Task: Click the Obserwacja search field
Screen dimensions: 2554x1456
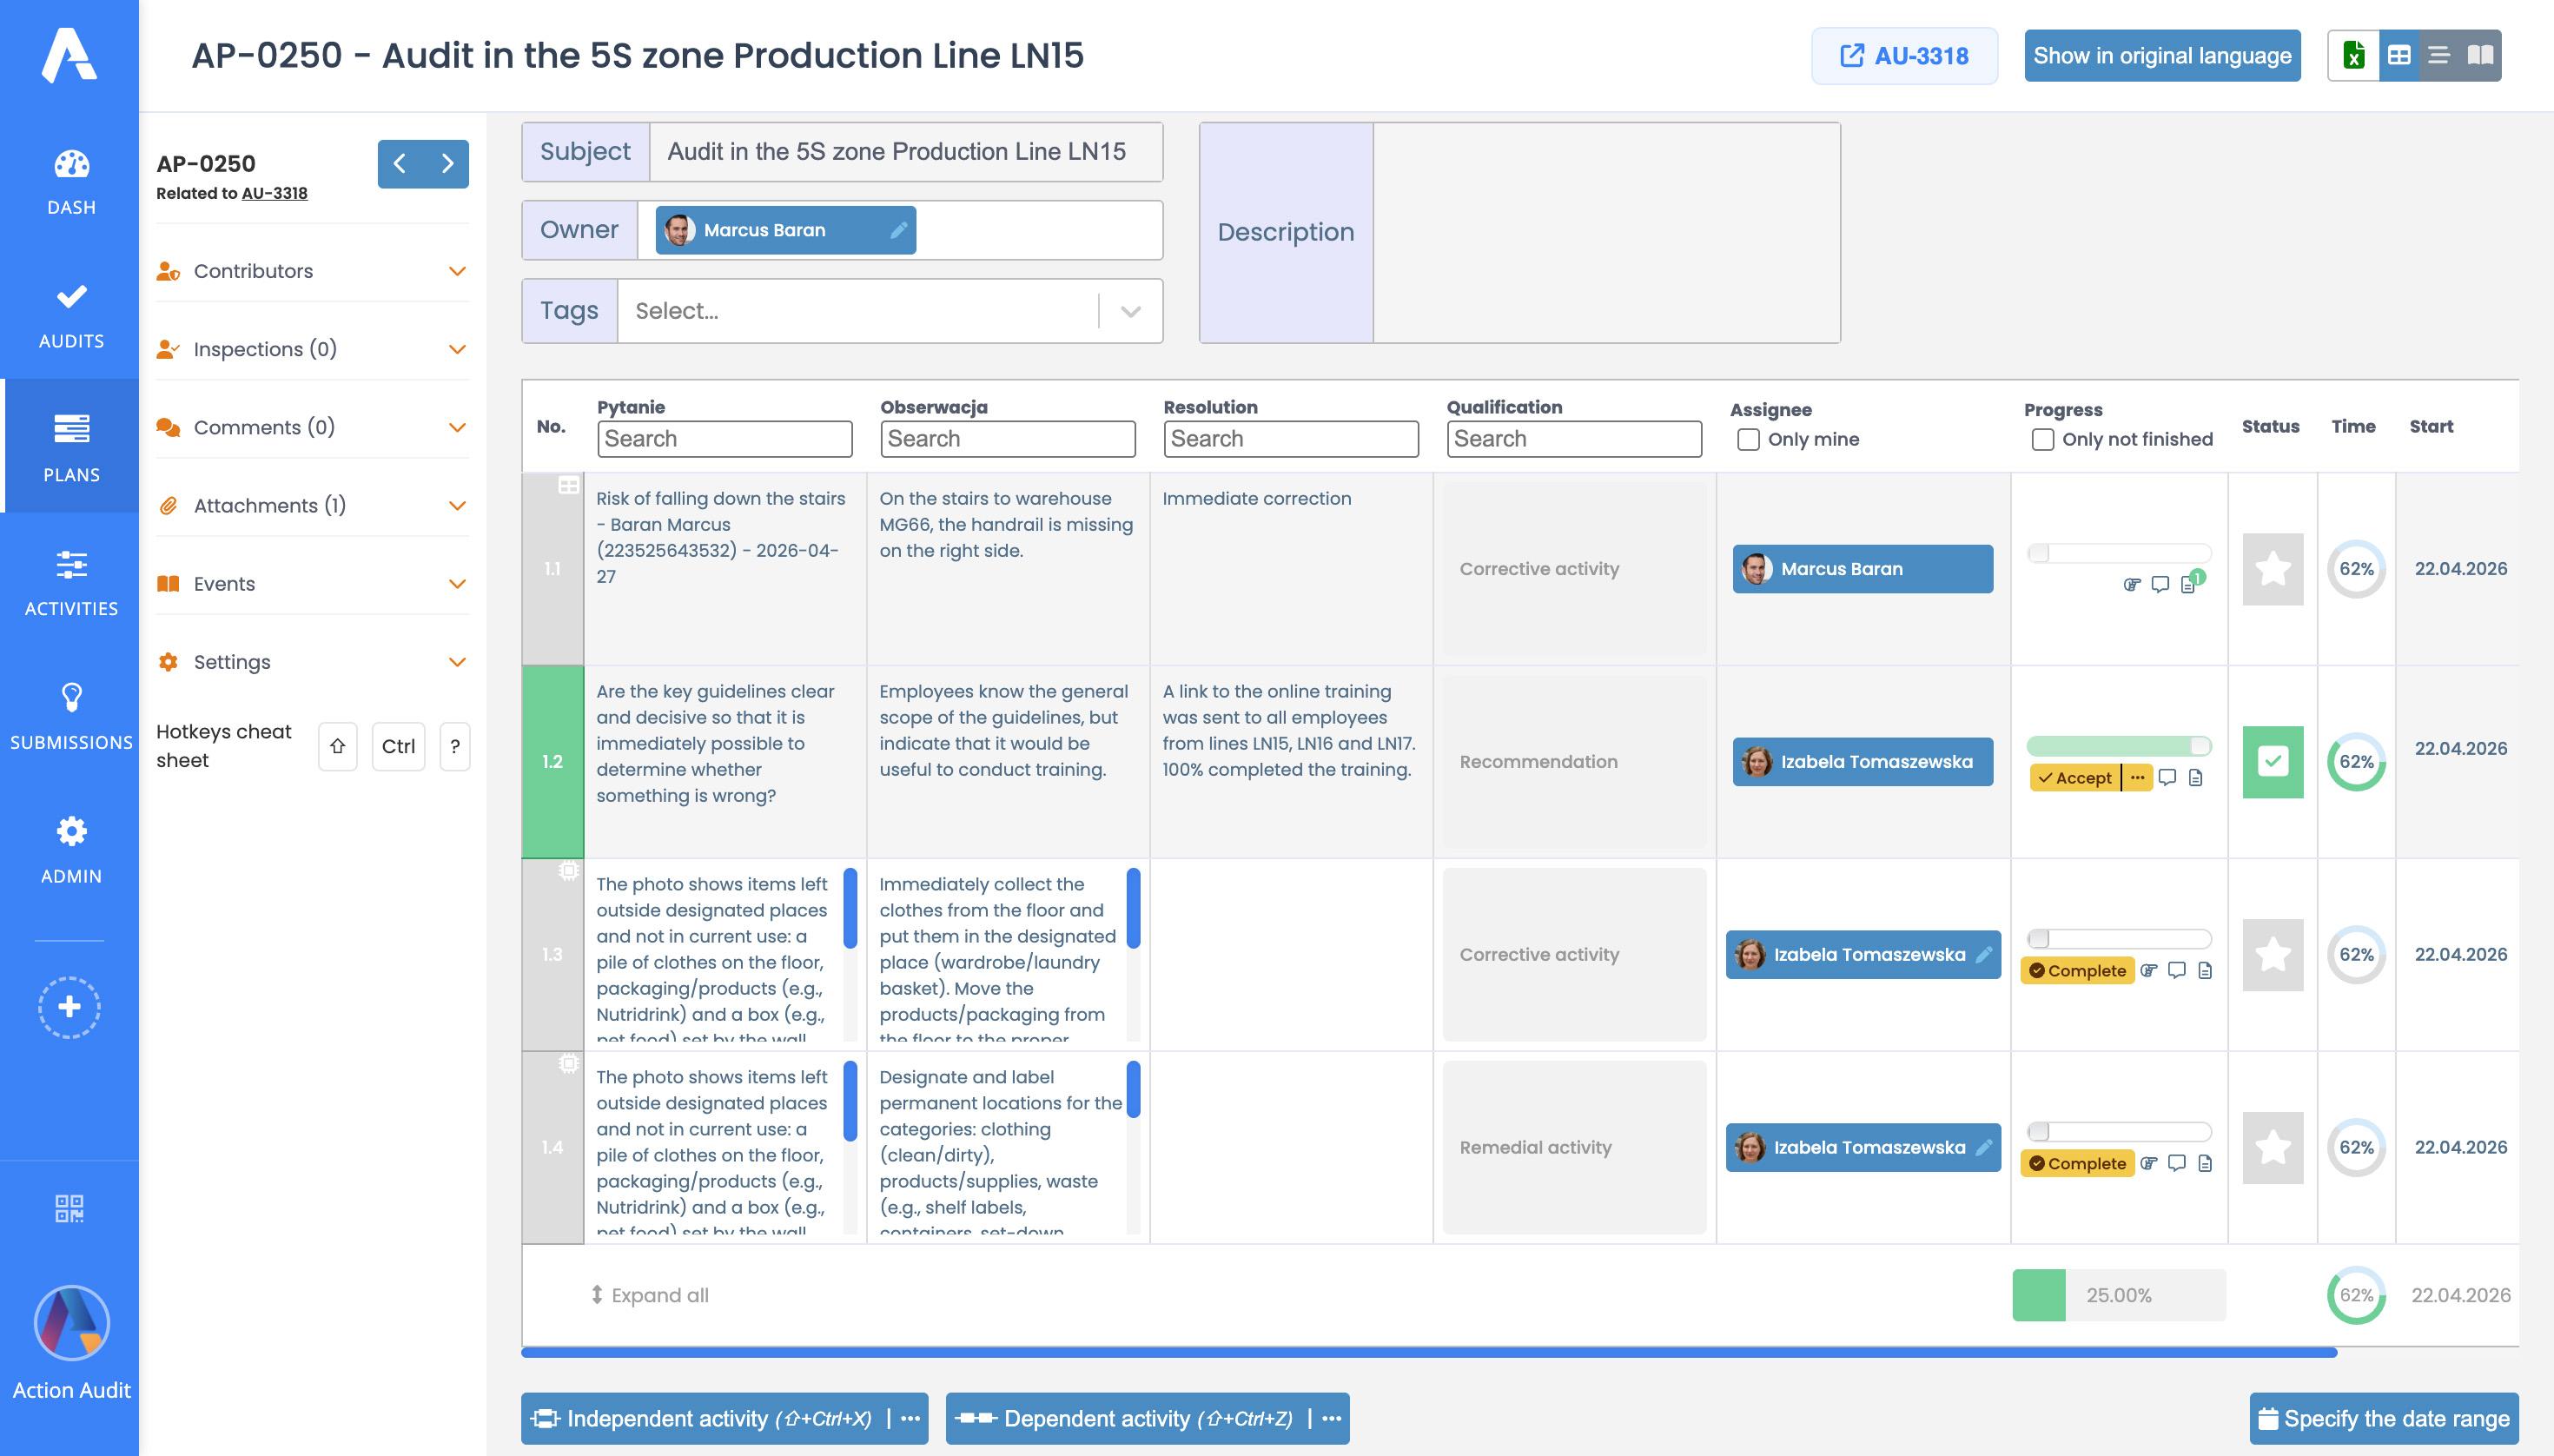Action: point(1008,439)
